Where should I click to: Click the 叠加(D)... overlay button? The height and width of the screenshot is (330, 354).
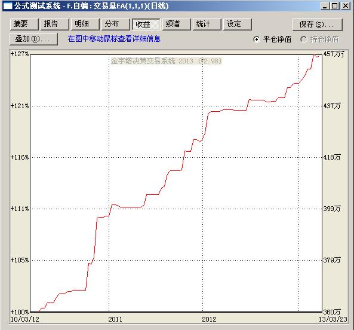33,39
